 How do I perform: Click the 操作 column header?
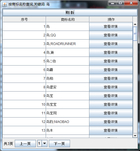111,19
